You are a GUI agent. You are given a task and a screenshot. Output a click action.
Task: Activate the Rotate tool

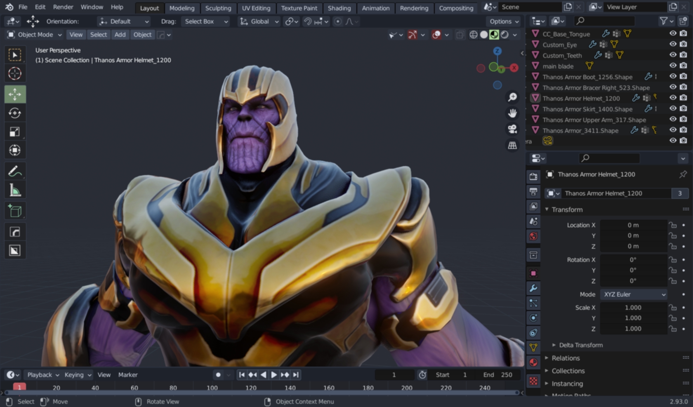(15, 113)
